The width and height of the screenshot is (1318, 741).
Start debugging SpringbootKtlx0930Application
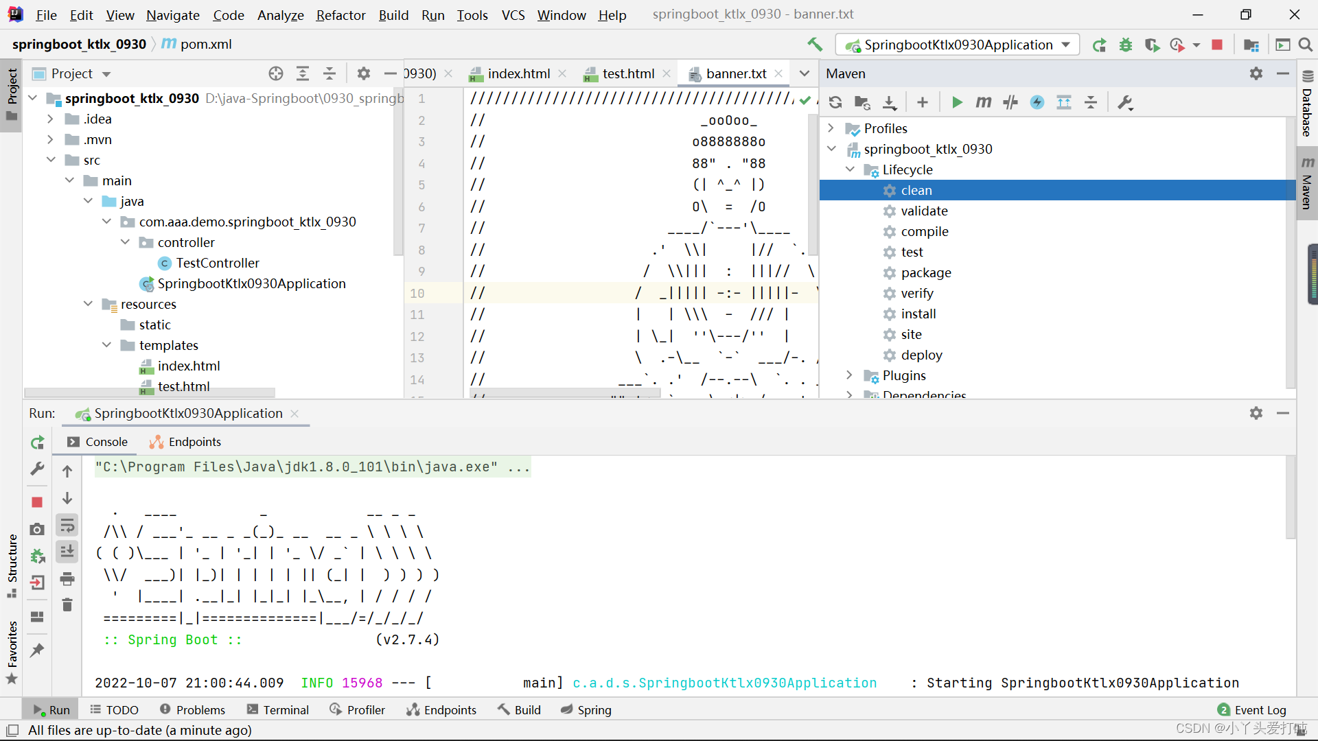coord(1126,45)
